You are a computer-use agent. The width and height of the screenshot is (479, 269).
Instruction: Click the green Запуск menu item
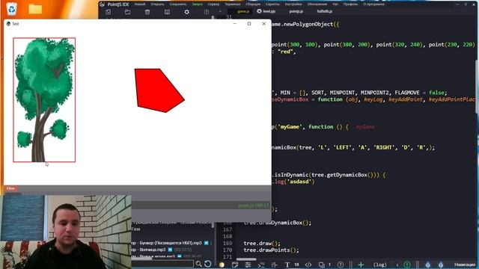pos(198,4)
